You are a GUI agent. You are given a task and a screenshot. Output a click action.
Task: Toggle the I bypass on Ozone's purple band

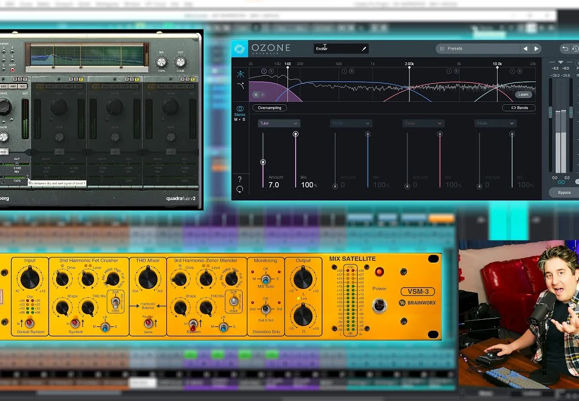click(x=264, y=71)
